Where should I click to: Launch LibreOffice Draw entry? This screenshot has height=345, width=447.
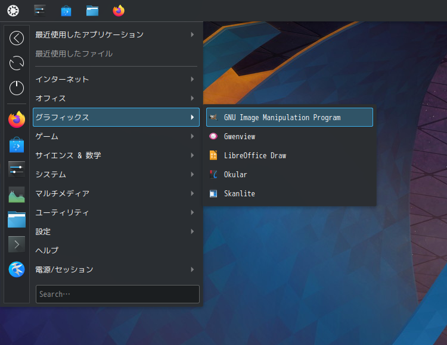[x=289, y=155]
